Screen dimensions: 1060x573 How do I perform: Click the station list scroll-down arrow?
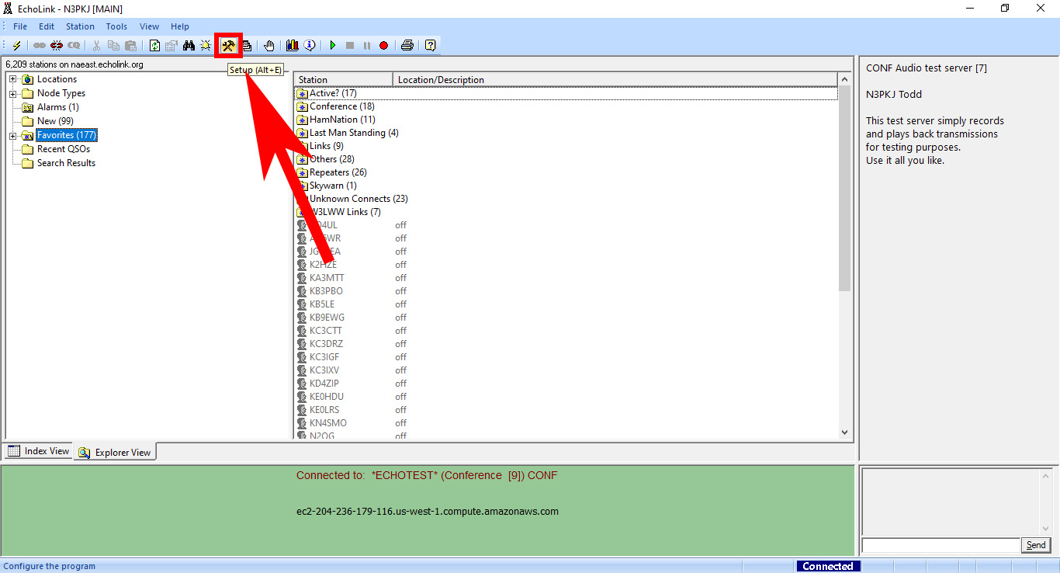[845, 432]
